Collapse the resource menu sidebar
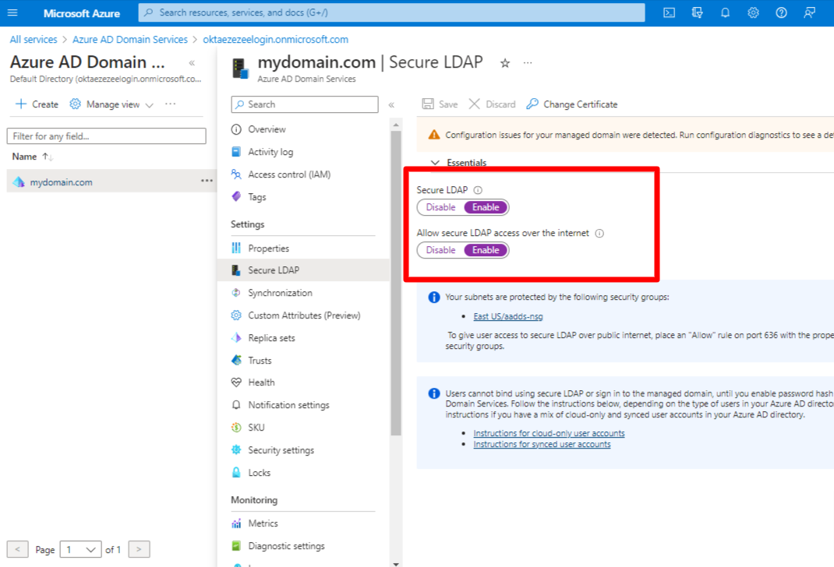Screen dimensions: 834x567 391,104
